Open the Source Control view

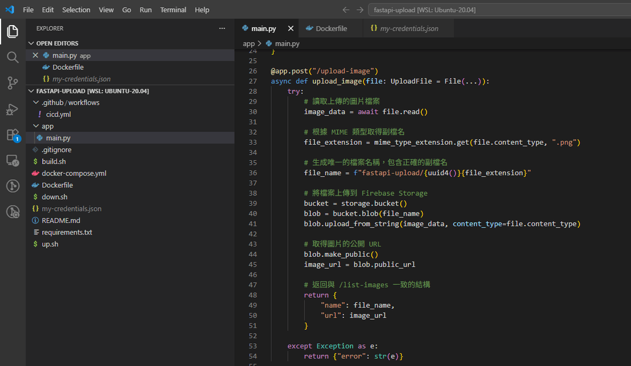[x=12, y=83]
